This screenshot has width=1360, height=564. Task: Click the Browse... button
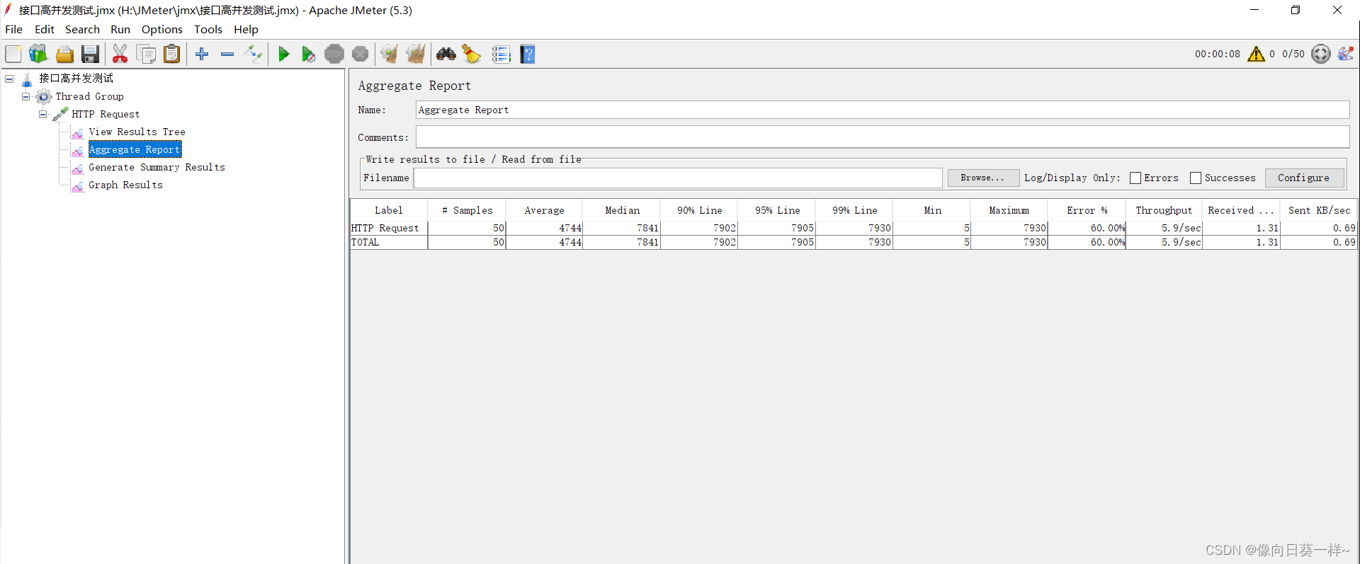(983, 178)
